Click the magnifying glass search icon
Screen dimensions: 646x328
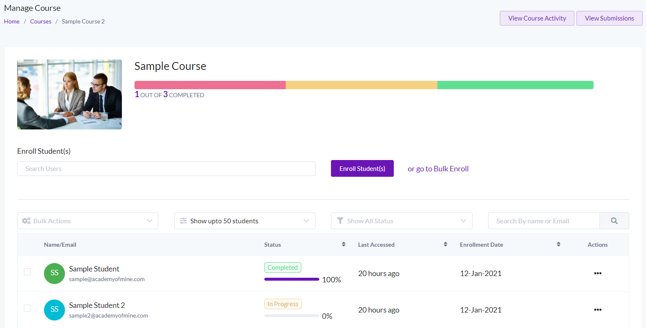[x=614, y=221]
